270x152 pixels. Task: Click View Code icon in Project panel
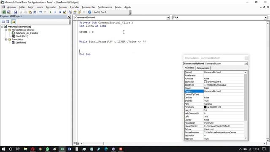tap(3, 22)
